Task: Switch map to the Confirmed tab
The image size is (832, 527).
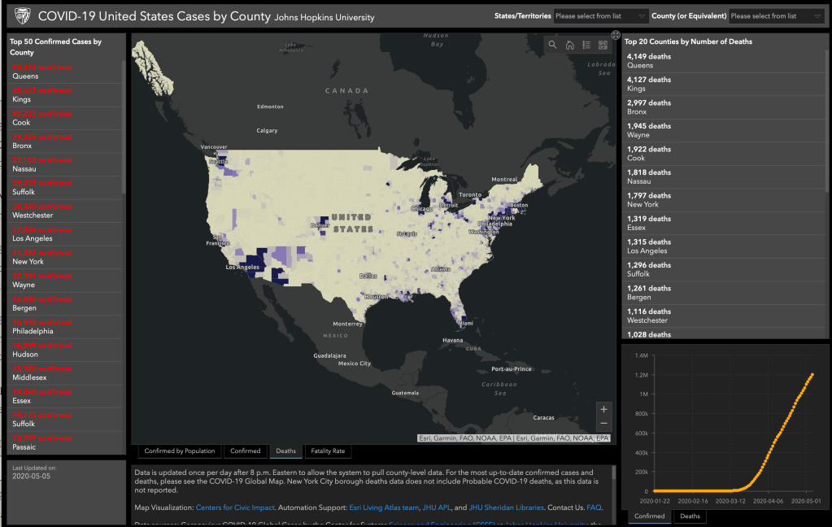Action: 246,451
